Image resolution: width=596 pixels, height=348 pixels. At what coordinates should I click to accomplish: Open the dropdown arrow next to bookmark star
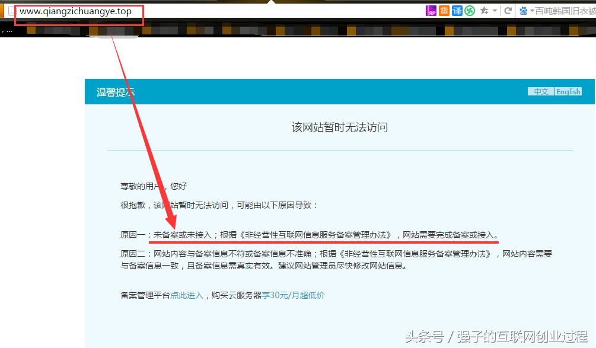[x=494, y=10]
